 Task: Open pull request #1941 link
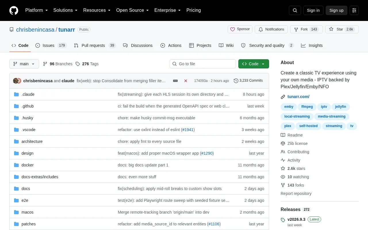coord(188,130)
